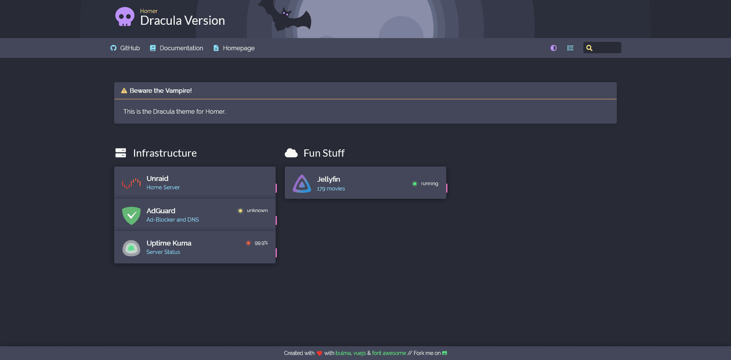This screenshot has height=360, width=731.
Task: Click the Infrastructure server group icon
Action: 121,153
